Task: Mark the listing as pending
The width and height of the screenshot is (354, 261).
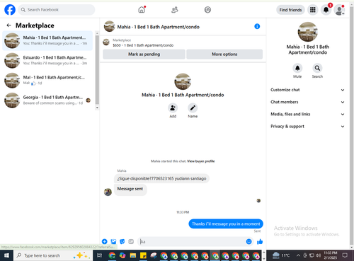Action: pyautogui.click(x=144, y=54)
